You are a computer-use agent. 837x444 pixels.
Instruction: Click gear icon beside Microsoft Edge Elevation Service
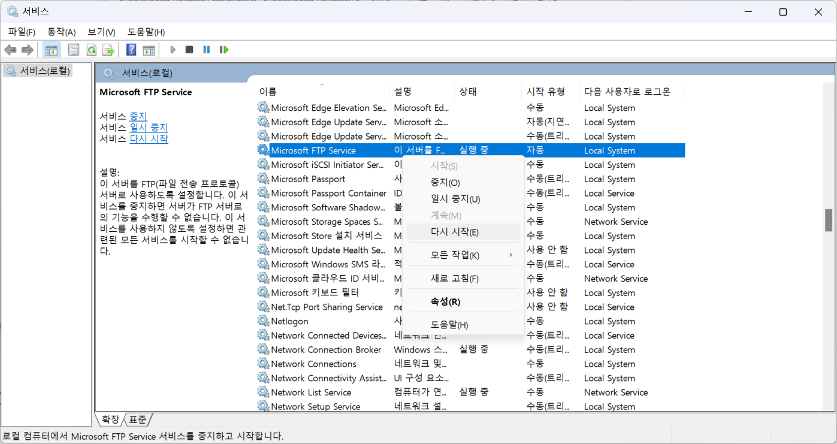[263, 108]
